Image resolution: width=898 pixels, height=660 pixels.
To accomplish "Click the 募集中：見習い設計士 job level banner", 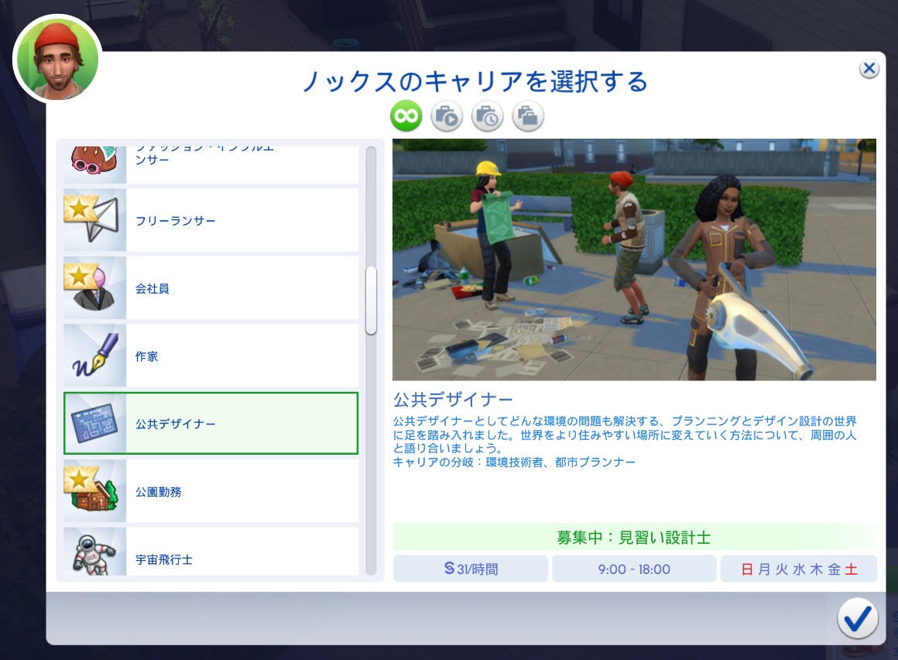I will (635, 538).
